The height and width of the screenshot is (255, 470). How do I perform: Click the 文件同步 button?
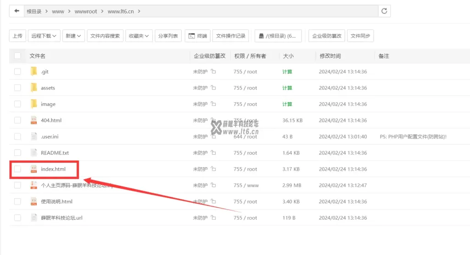tap(360, 36)
